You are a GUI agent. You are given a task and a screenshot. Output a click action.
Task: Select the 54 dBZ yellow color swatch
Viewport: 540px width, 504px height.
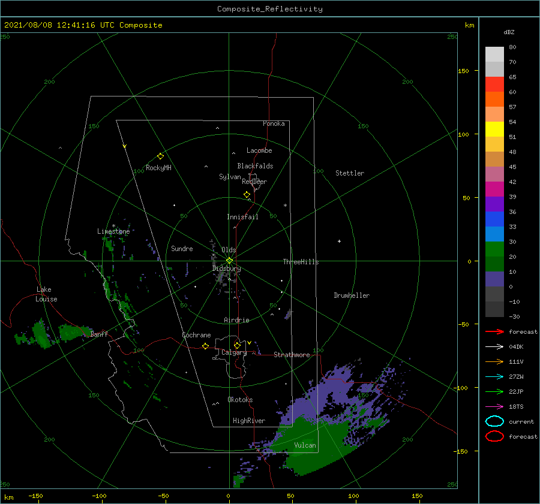coord(494,129)
